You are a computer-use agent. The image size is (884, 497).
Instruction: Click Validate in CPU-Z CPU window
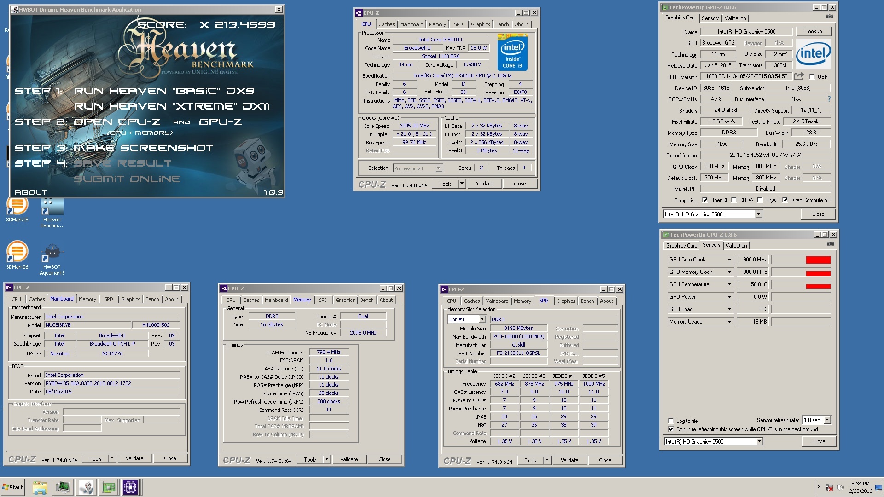coord(484,184)
